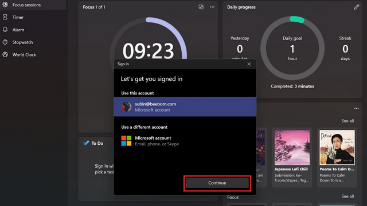Screen dimensions: 367x206
Task: Open the Japanese Lofi Chill playlist thumbnail
Action: pos(292,148)
